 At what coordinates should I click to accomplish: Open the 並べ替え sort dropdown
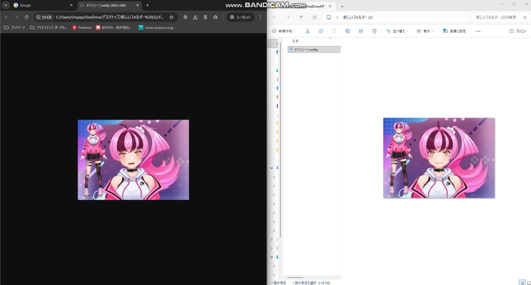click(397, 31)
